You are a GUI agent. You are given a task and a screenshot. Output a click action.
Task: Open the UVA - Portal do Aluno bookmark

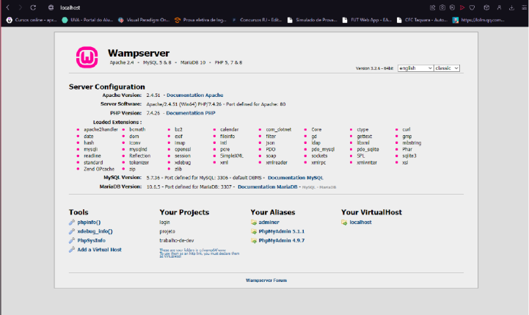[x=87, y=20]
